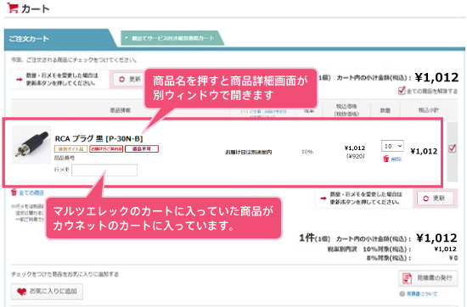Image resolution: width=467 pixels, height=307 pixels.
Task: Click お気に入りに追加 button
Action: pos(47,292)
